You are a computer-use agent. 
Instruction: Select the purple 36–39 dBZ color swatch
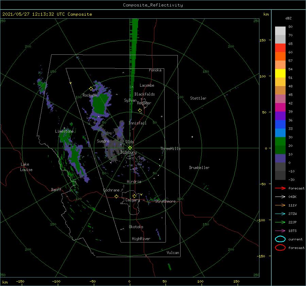[x=280, y=116]
